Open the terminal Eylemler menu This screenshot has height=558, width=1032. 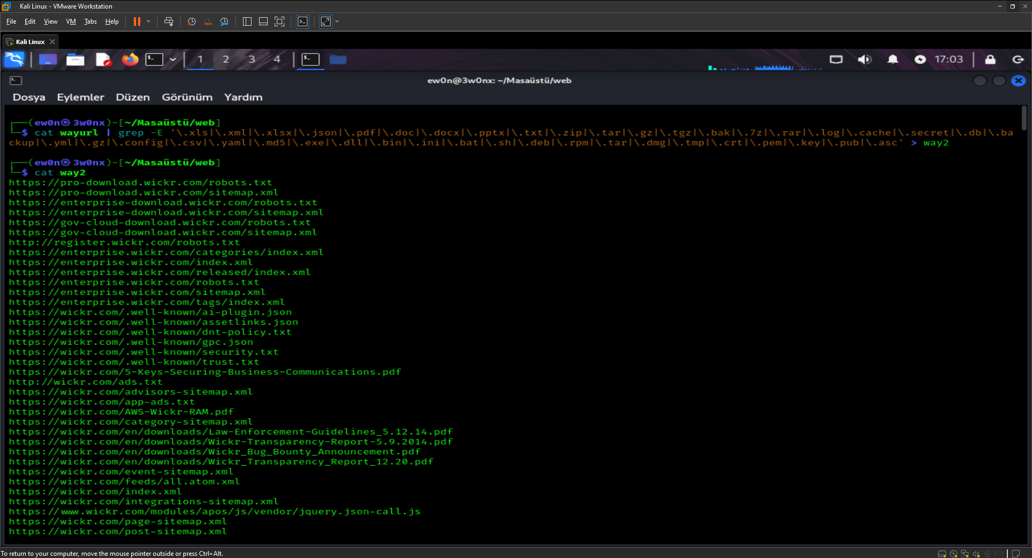click(81, 97)
